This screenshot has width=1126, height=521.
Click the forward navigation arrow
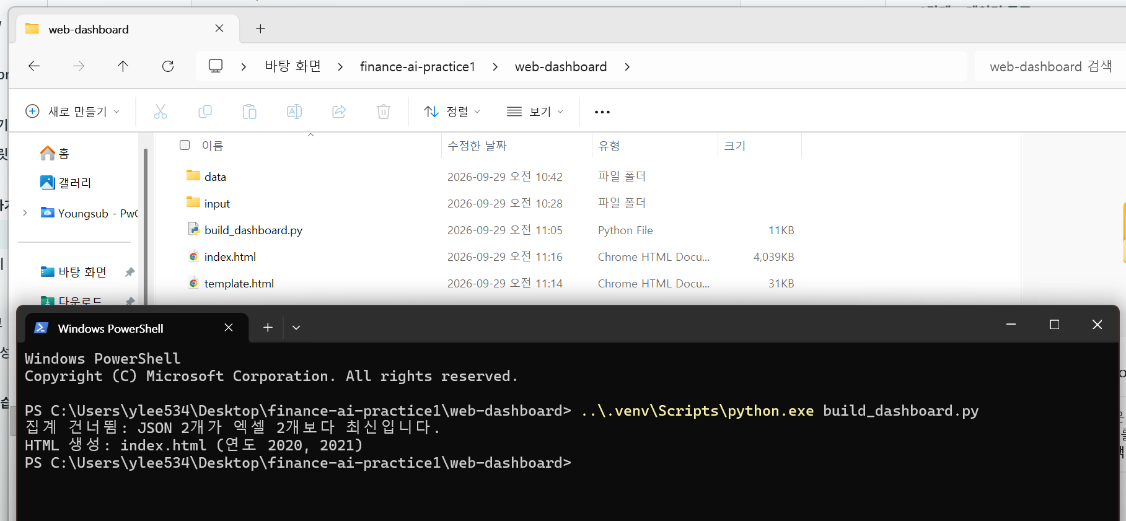pyautogui.click(x=79, y=66)
